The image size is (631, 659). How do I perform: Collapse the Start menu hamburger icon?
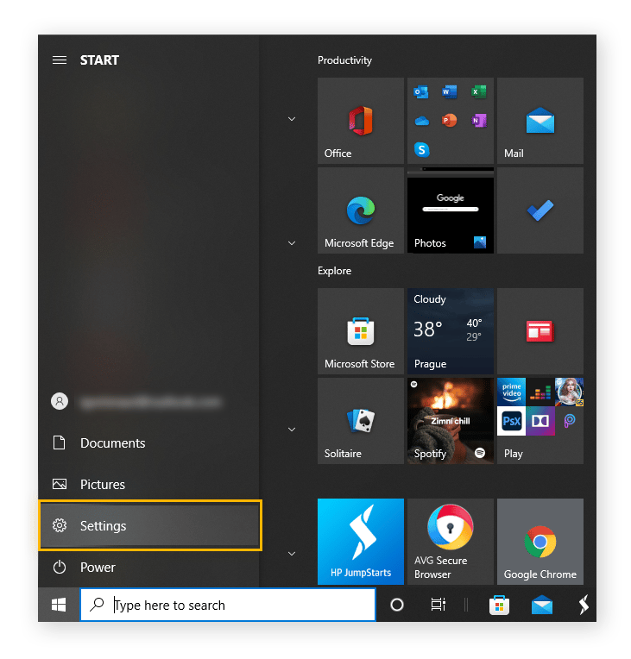60,60
